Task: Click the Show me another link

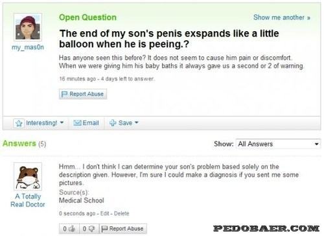Action: 282,18
